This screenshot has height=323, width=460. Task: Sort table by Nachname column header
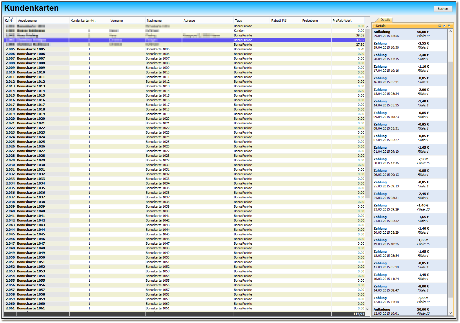coord(154,21)
